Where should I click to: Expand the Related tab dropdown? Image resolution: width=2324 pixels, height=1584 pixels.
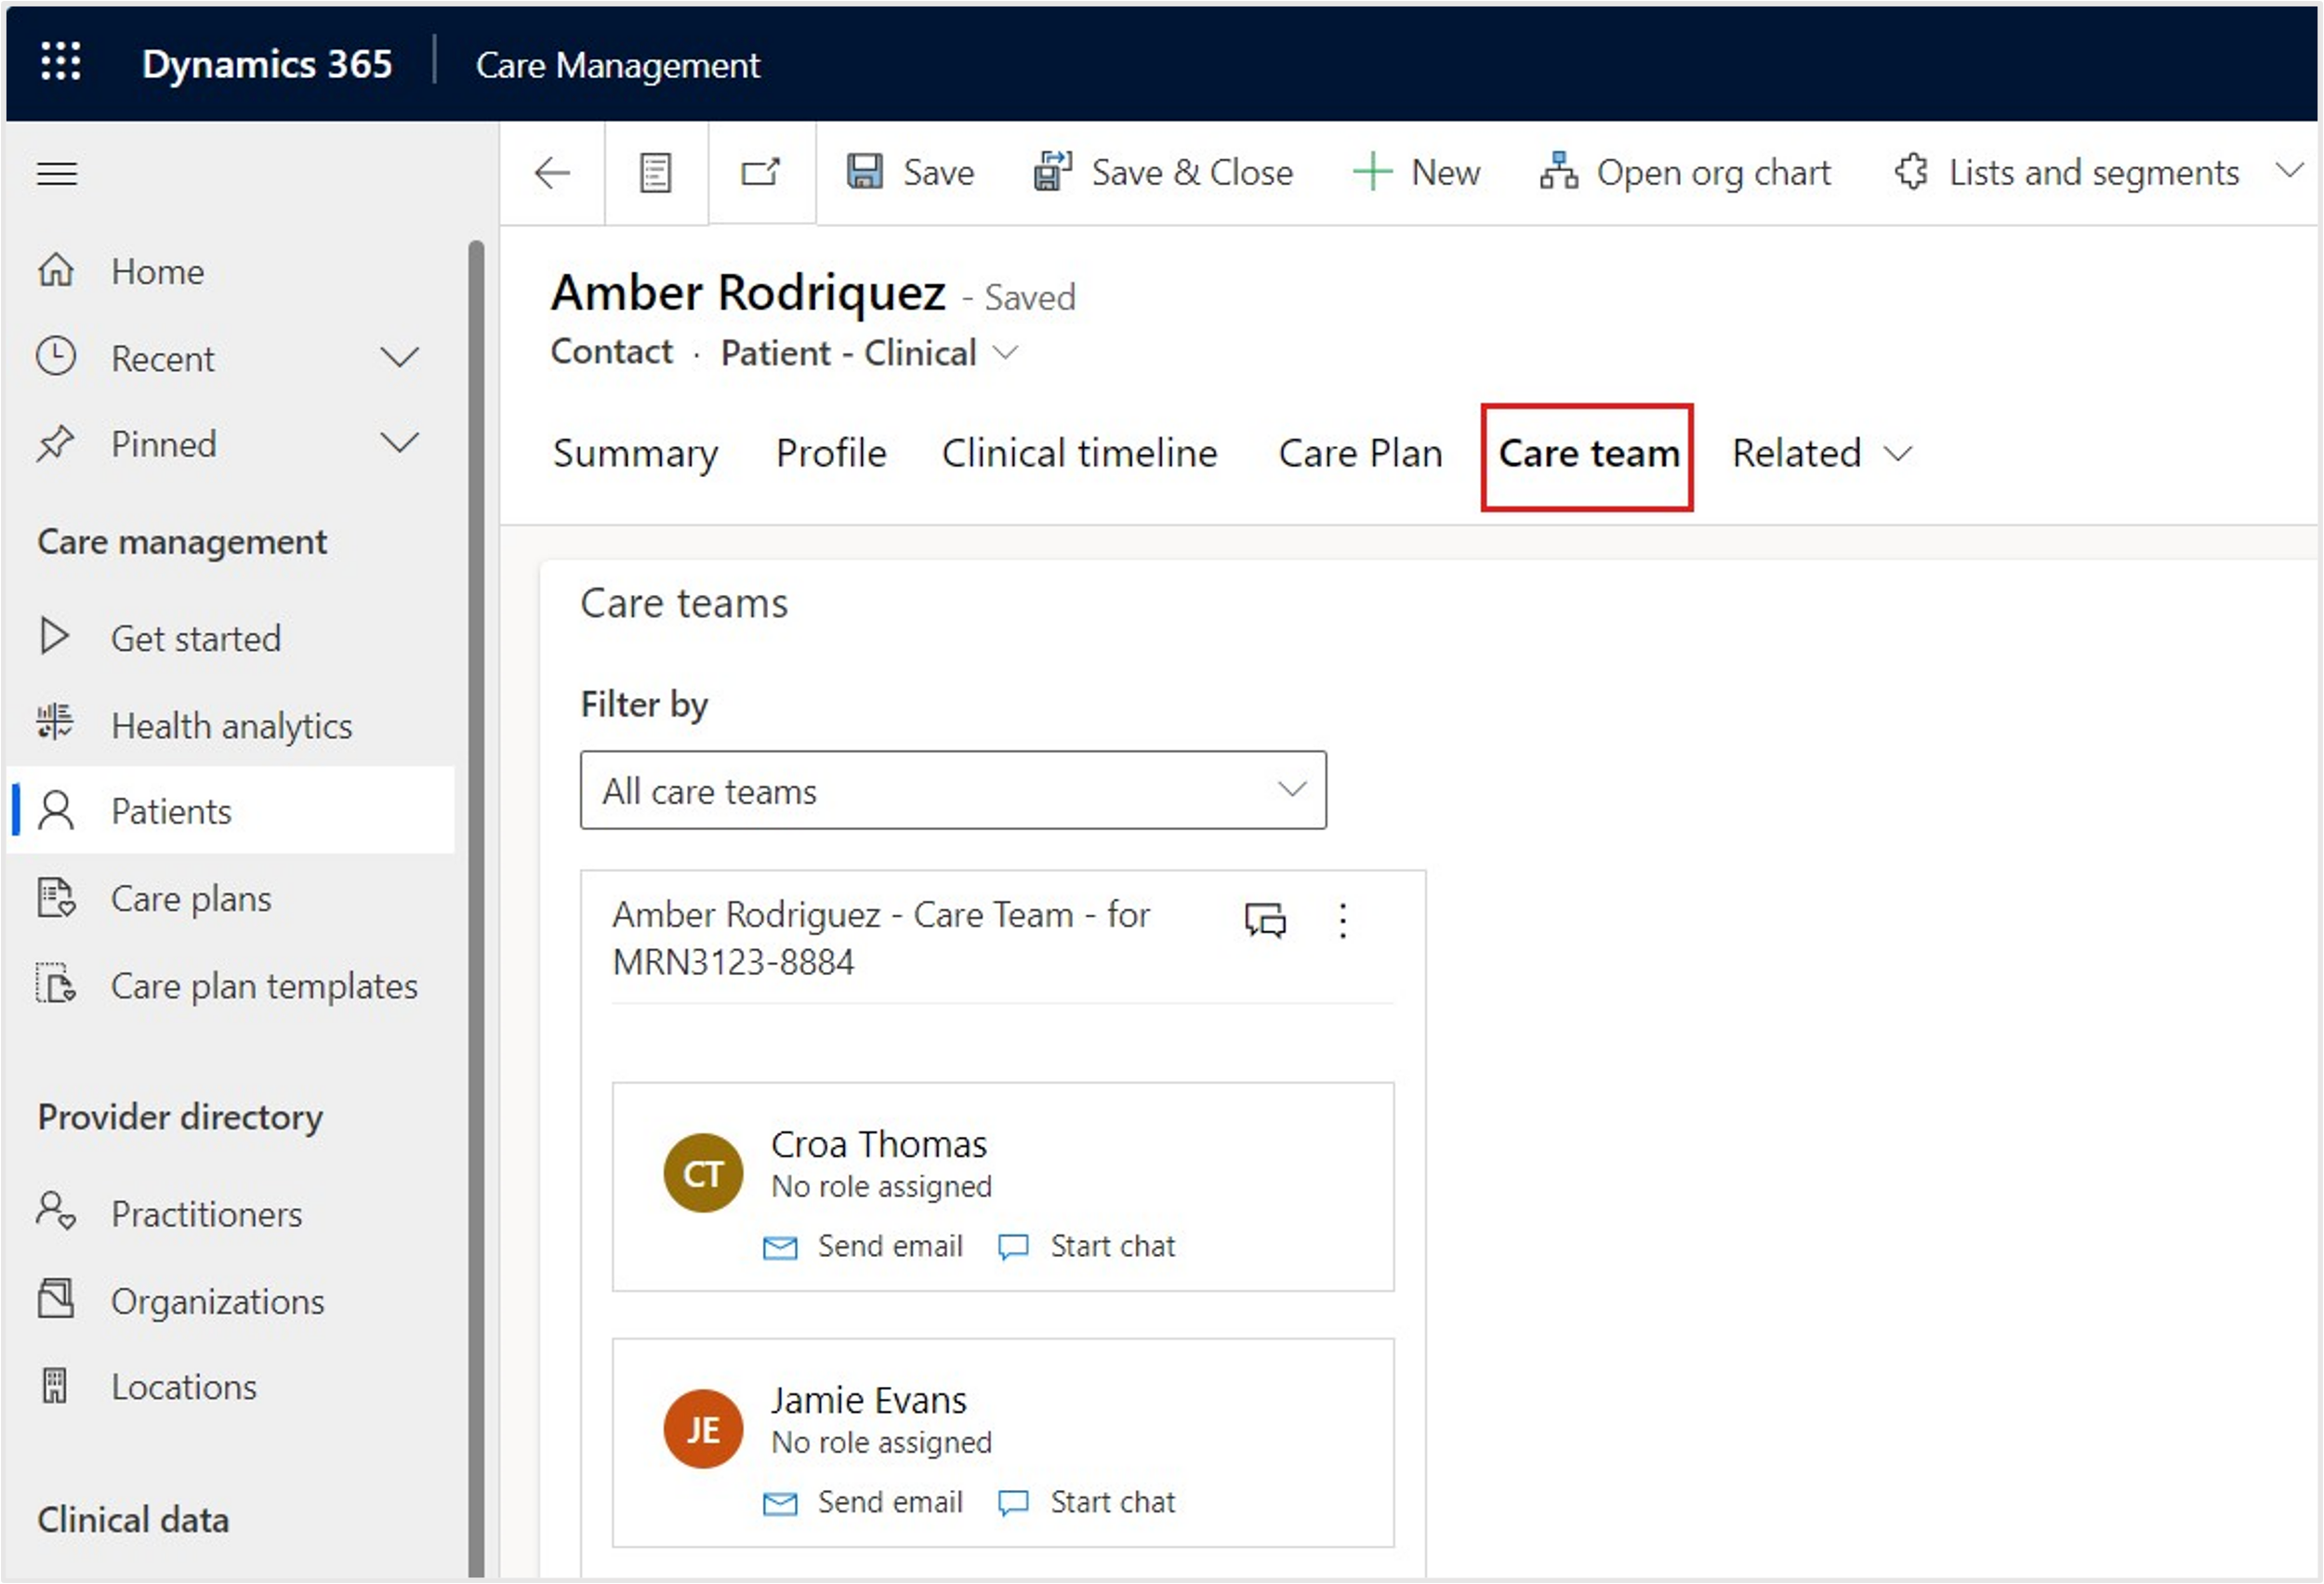click(x=1898, y=454)
